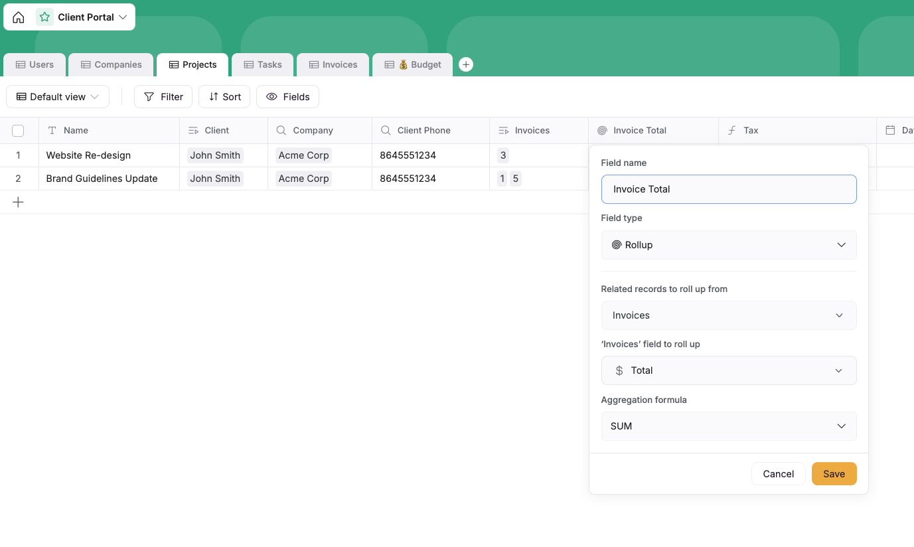Viewport: 914px width, 547px height.
Task: Add a new row with plus icon
Action: tap(18, 202)
